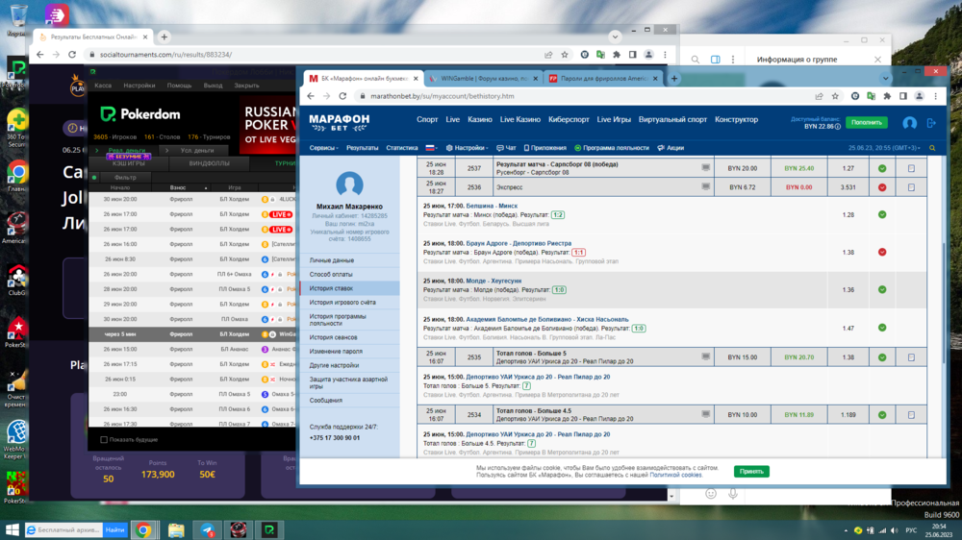The image size is (962, 540).
Task: Toggle the green Filter indicator in Pokerdom lobby
Action: coord(94,178)
